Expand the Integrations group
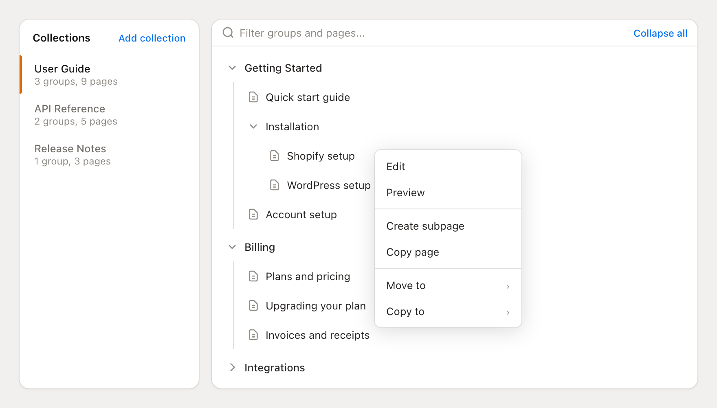Screen dimensions: 717x408 [x=232, y=368]
